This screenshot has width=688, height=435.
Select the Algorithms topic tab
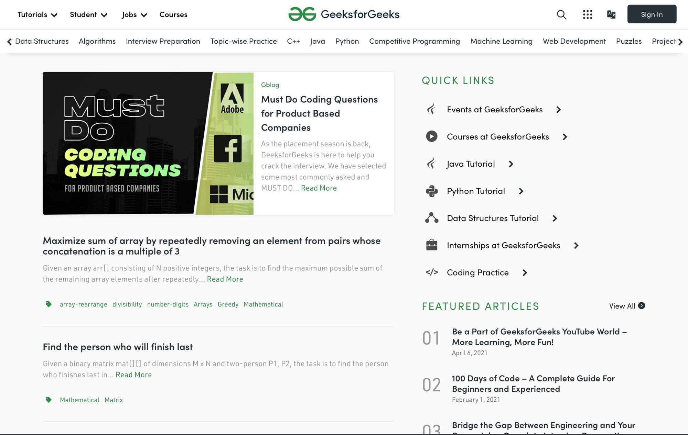(x=97, y=41)
